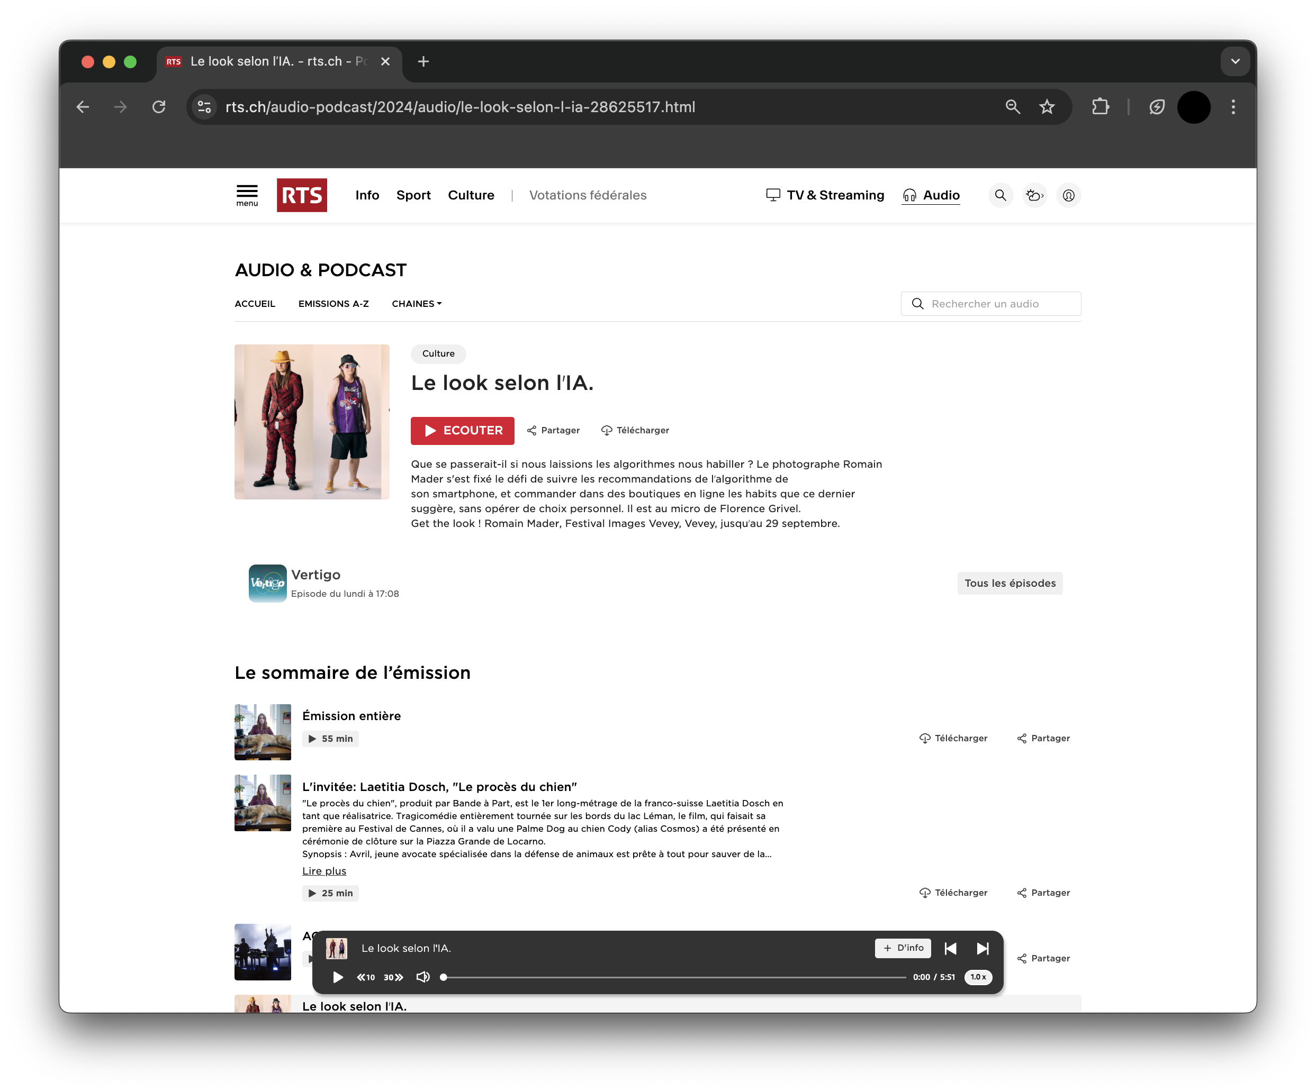Open the Vertigo show title link
Viewport: 1316px width, 1091px height.
pos(316,575)
